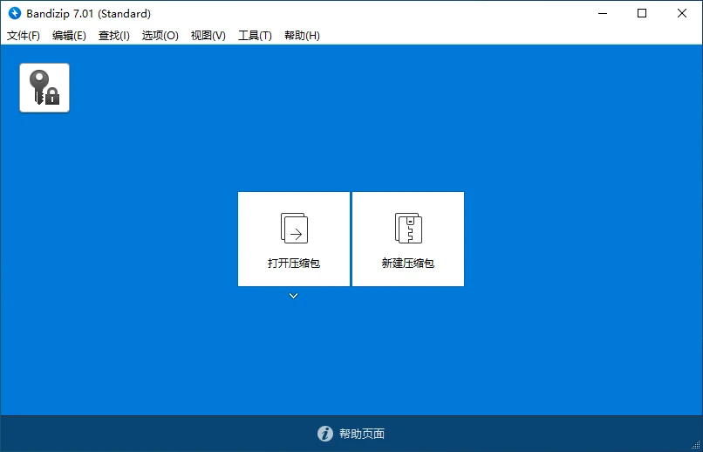The height and width of the screenshot is (452, 703).
Task: Open the 编辑(E) menu
Action: pos(69,36)
